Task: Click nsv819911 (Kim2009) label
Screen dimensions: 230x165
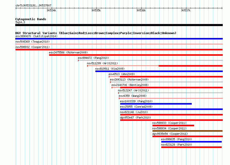Action: click(110, 69)
